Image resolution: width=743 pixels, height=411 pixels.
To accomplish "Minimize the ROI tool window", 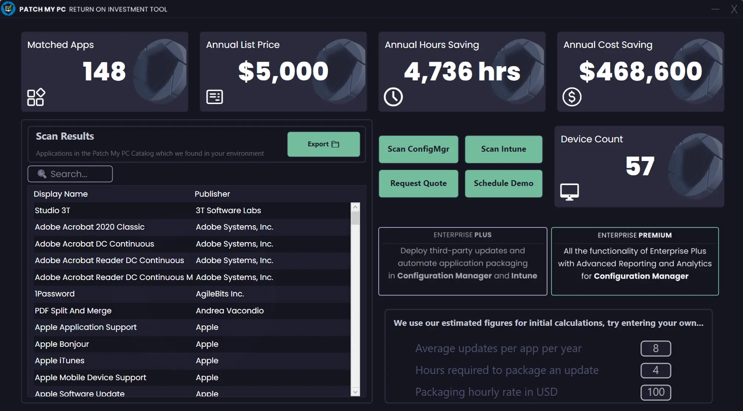I will tap(715, 9).
